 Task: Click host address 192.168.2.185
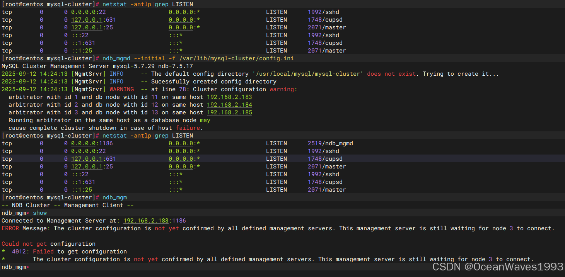[x=229, y=112]
